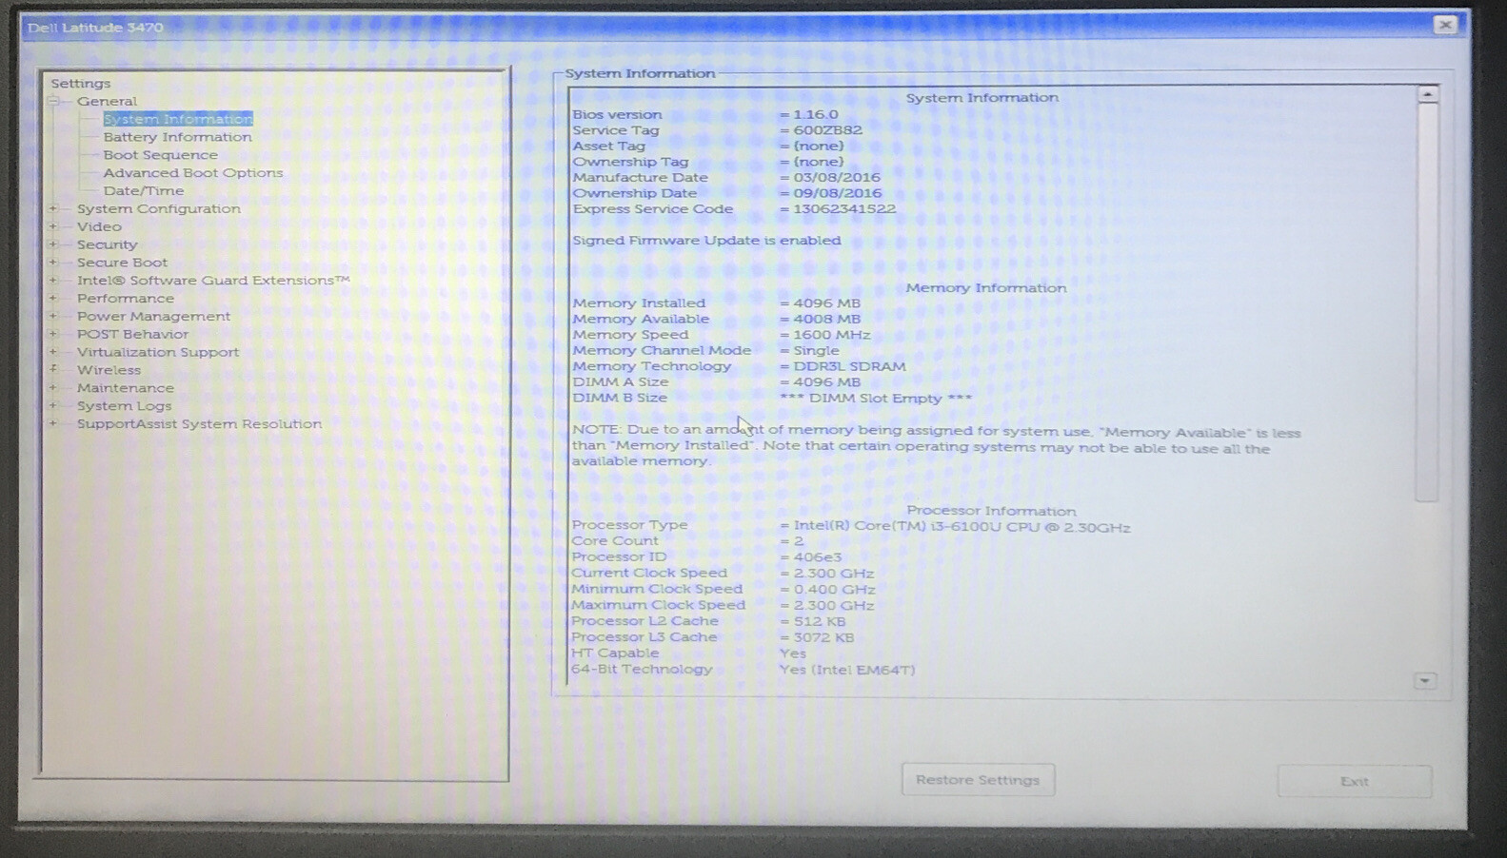This screenshot has width=1507, height=858.
Task: Click Processor L2 Cache value 512 KB
Action: [x=819, y=622]
